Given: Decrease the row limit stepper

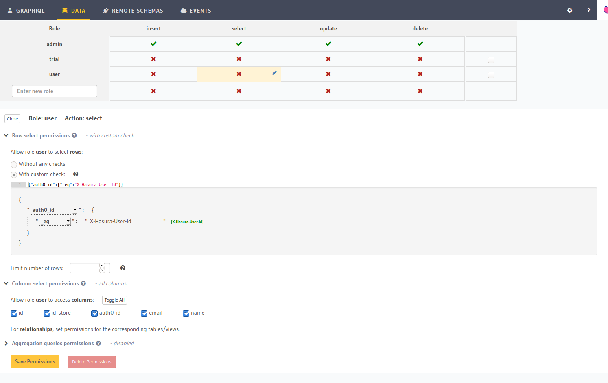Looking at the screenshot, I should (x=102, y=270).
